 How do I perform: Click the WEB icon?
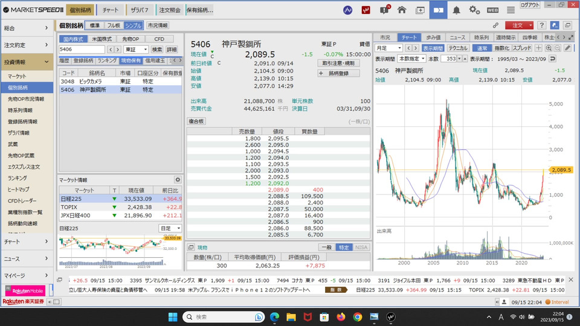[493, 10]
